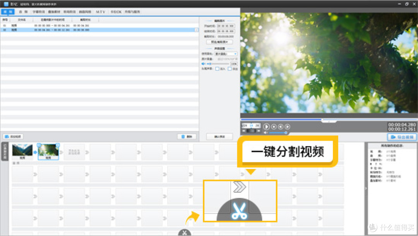Select row 01 in the clip list
The image size is (418, 236).
tap(99, 25)
